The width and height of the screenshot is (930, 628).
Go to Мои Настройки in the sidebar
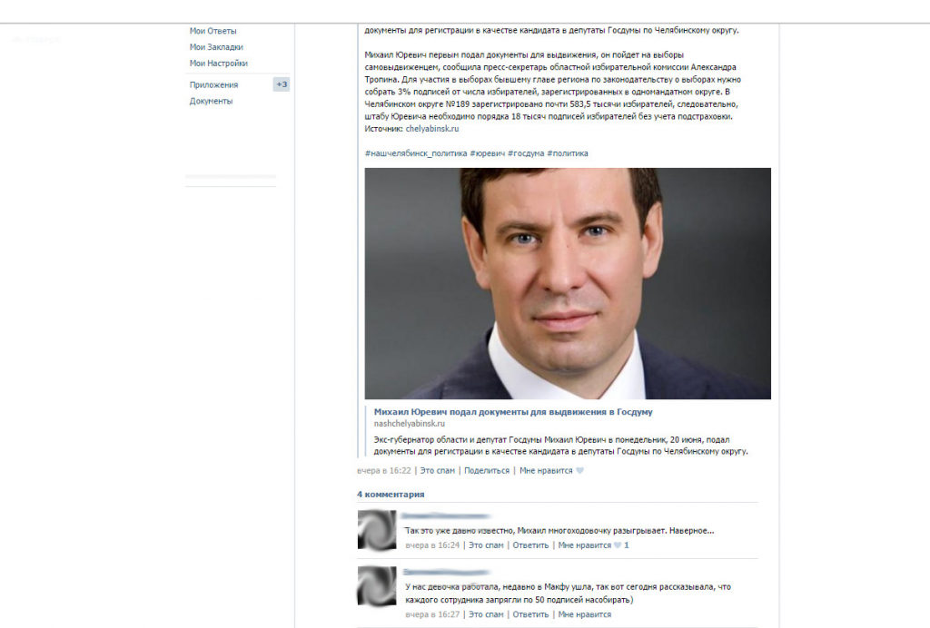click(x=219, y=63)
